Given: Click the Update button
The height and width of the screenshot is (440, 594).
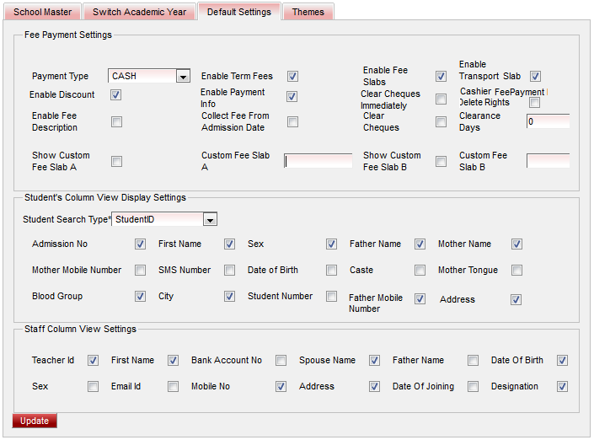Looking at the screenshot, I should click(x=35, y=421).
